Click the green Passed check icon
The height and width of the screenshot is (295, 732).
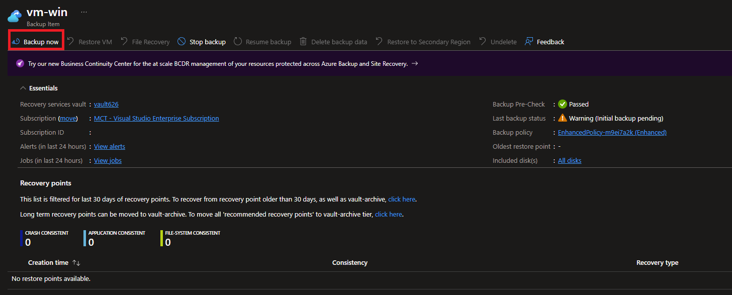click(563, 104)
